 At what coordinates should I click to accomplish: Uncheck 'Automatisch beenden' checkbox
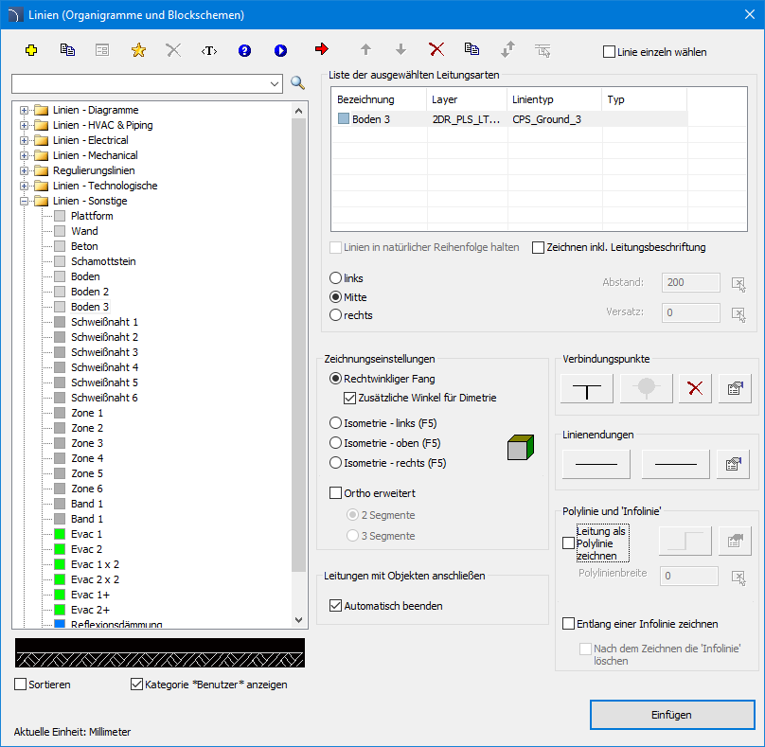(336, 606)
